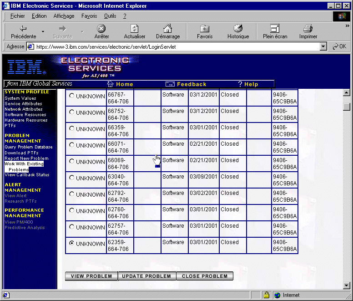353x301 pixels.
Task: Click the vertical scrollbar thumb
Action: click(x=347, y=107)
